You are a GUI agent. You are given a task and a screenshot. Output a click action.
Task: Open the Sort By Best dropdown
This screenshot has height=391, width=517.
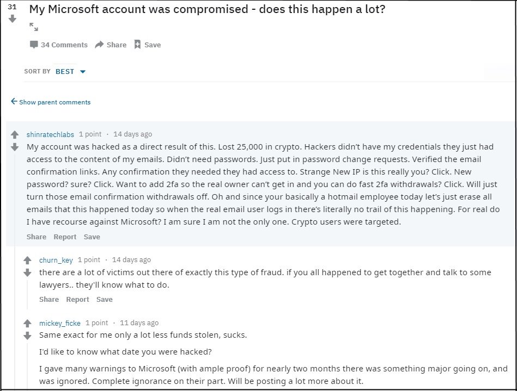point(71,71)
